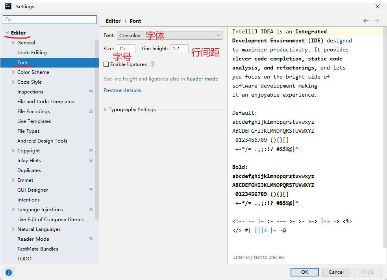
Task: Select the Font settings page
Action: click(50, 62)
